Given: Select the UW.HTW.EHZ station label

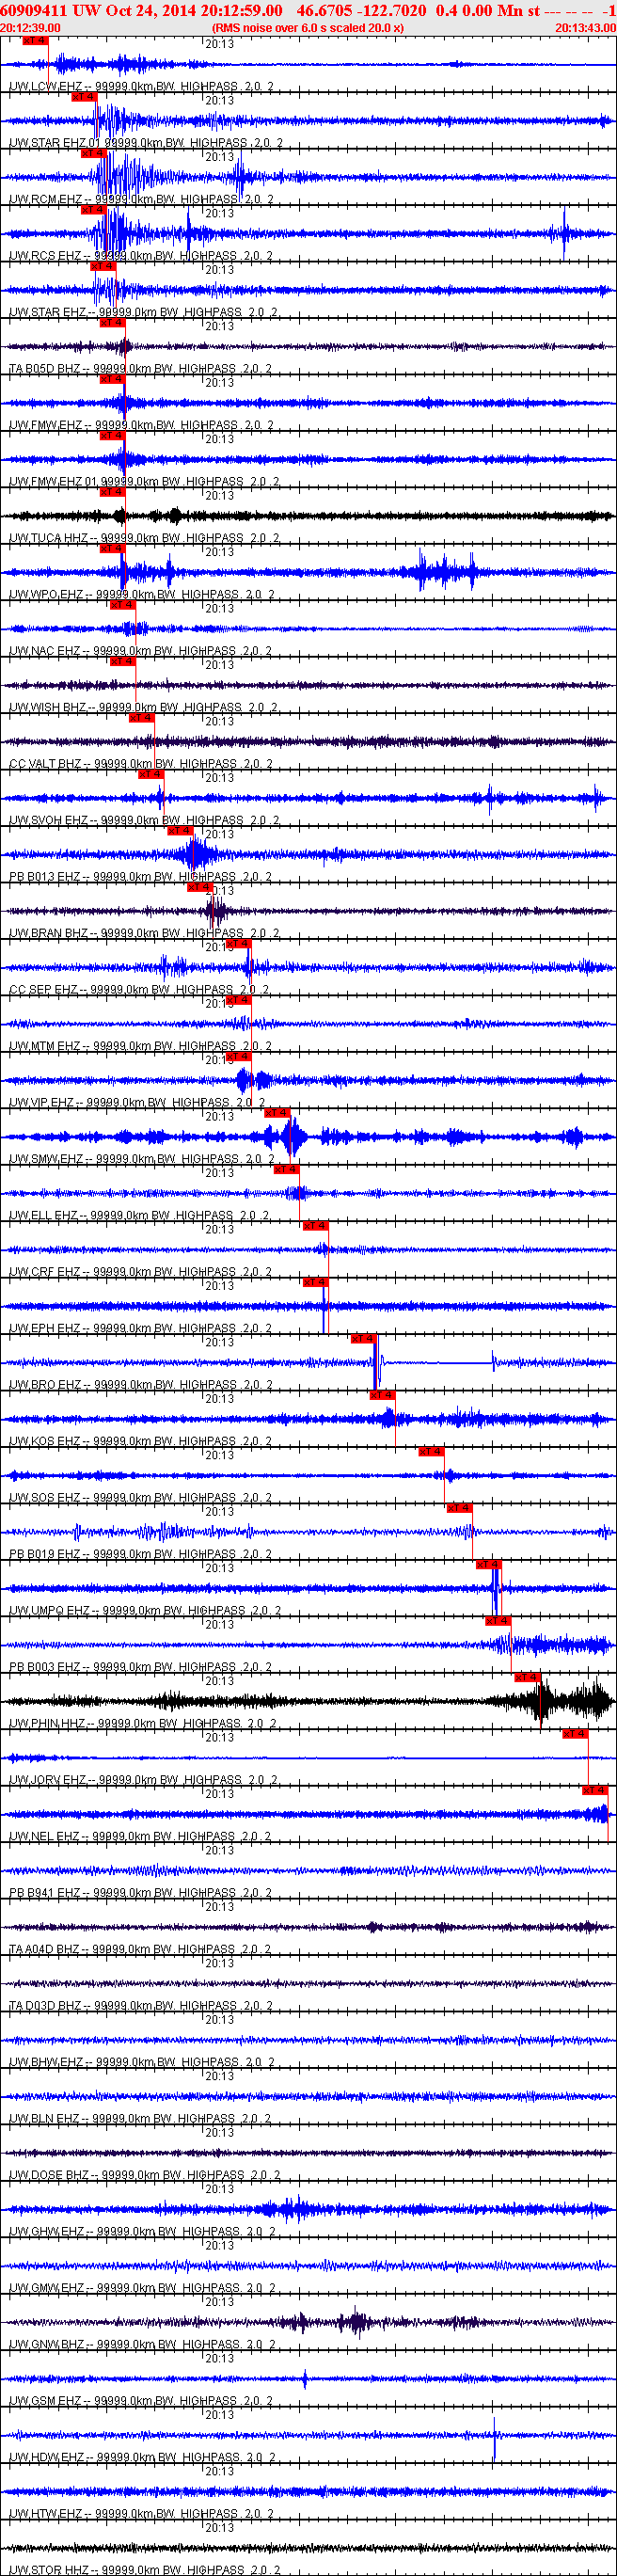Looking at the screenshot, I should 143,2514.
